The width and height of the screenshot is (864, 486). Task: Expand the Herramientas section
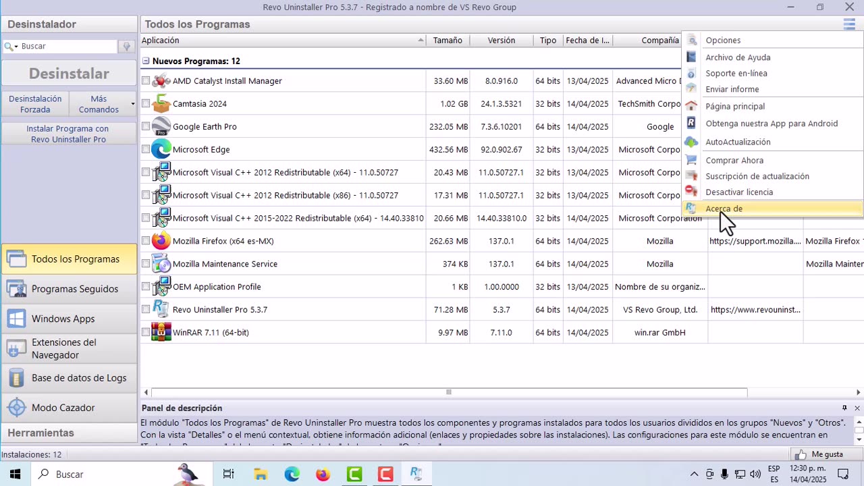coord(69,433)
